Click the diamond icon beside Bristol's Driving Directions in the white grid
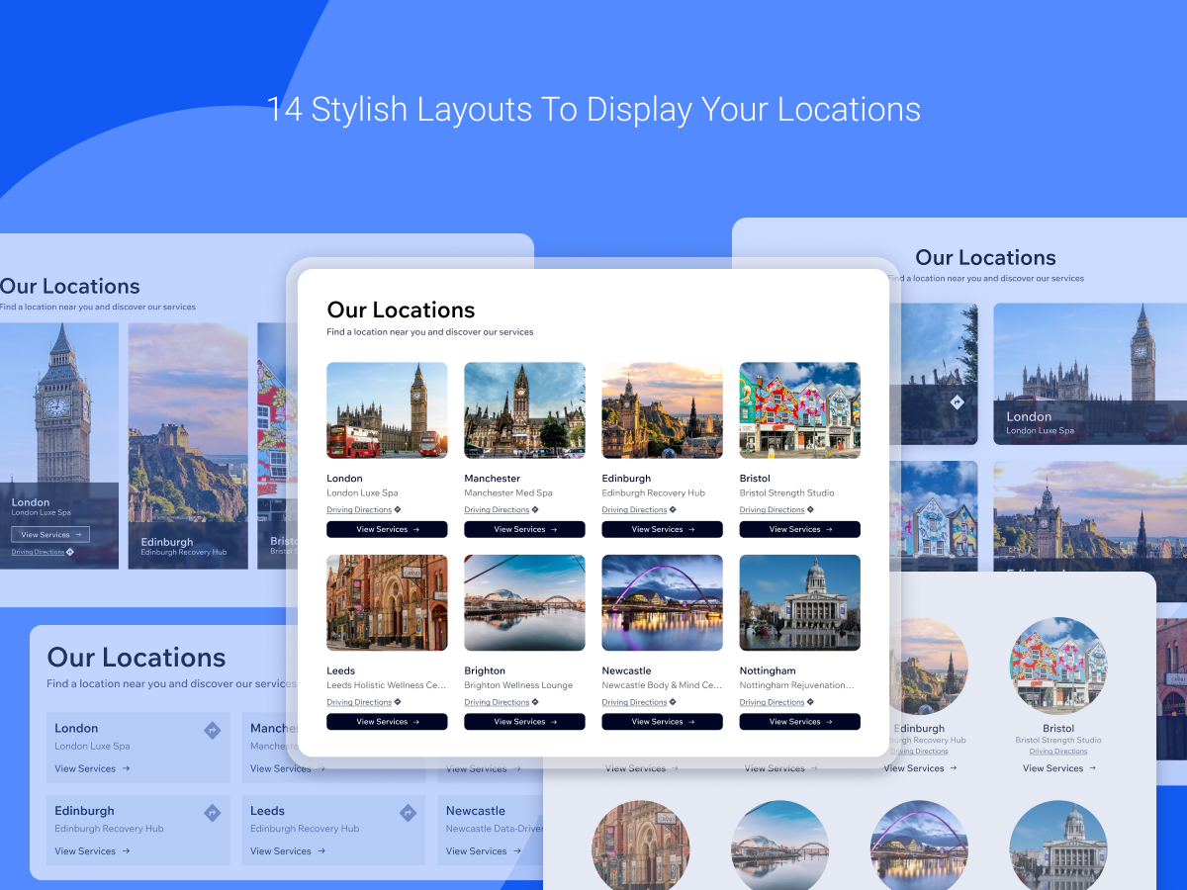The image size is (1187, 890). pyautogui.click(x=810, y=510)
